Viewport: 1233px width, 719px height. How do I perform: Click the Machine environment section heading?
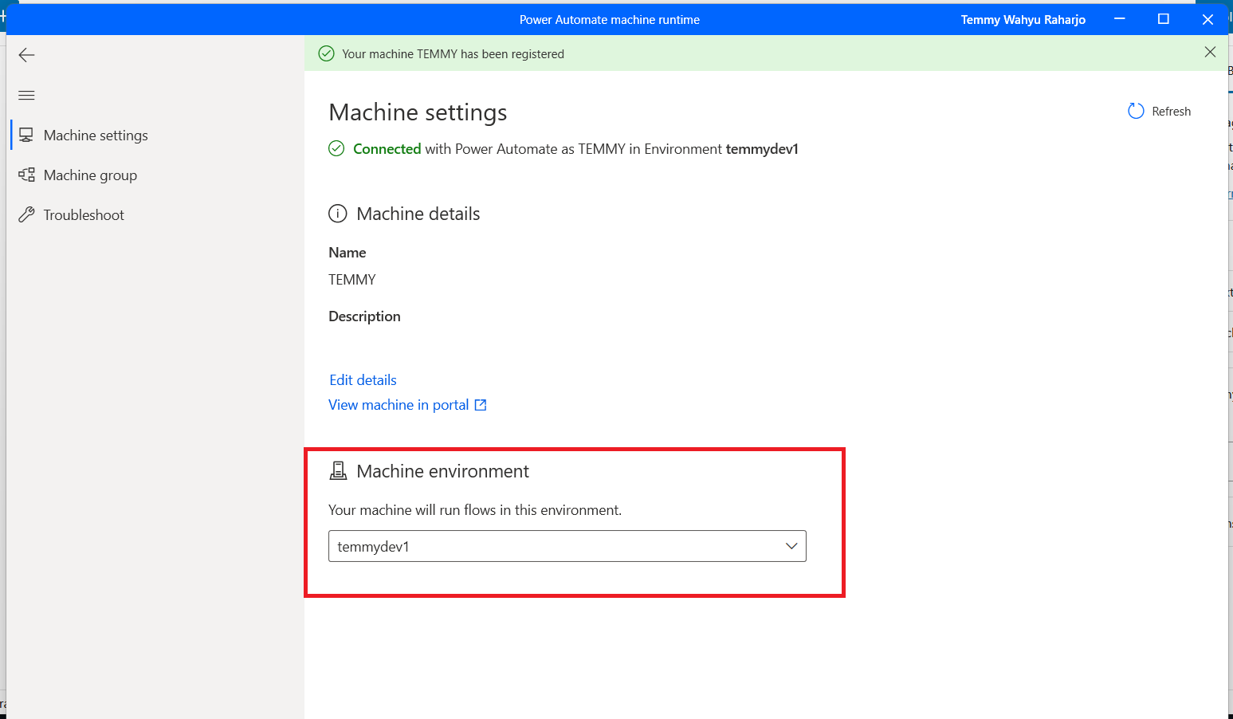(442, 471)
